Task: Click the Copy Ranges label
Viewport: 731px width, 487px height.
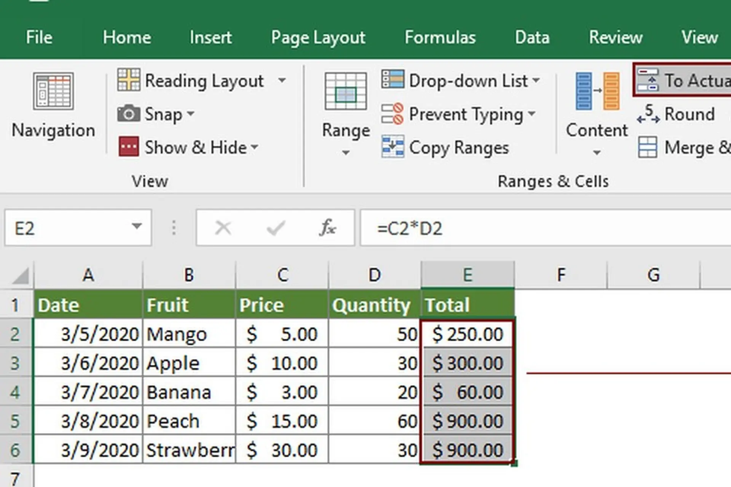Action: 459,148
